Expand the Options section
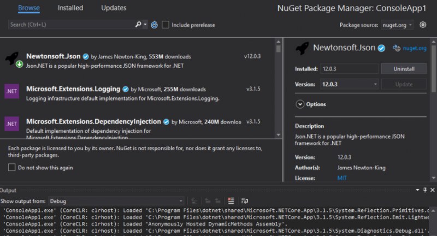437x236 pixels. (x=300, y=104)
